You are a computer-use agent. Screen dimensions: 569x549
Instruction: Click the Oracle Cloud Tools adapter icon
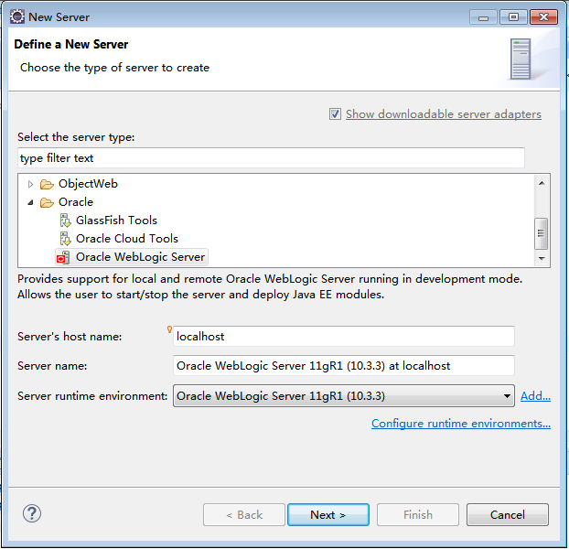click(x=65, y=239)
